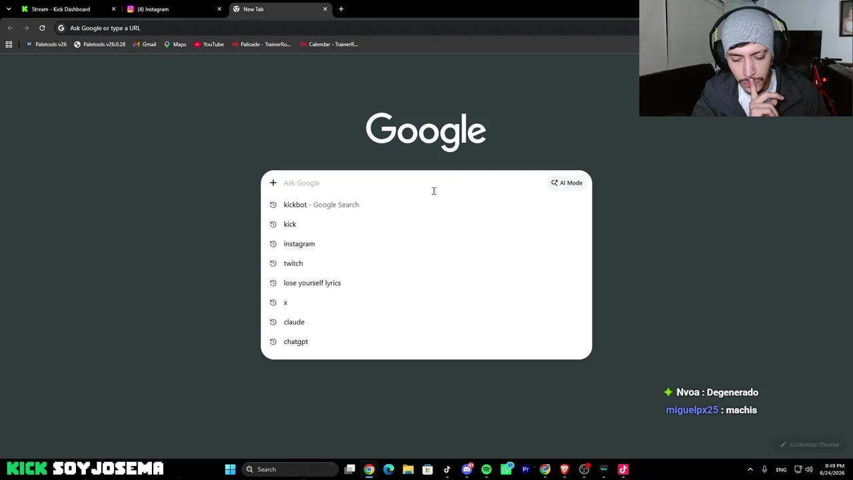The height and width of the screenshot is (480, 853).
Task: Open OBS Studio from the taskbar
Action: click(x=584, y=469)
